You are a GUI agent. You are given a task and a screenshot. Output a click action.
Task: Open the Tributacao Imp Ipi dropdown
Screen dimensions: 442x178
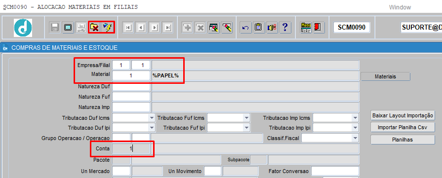[355, 128]
